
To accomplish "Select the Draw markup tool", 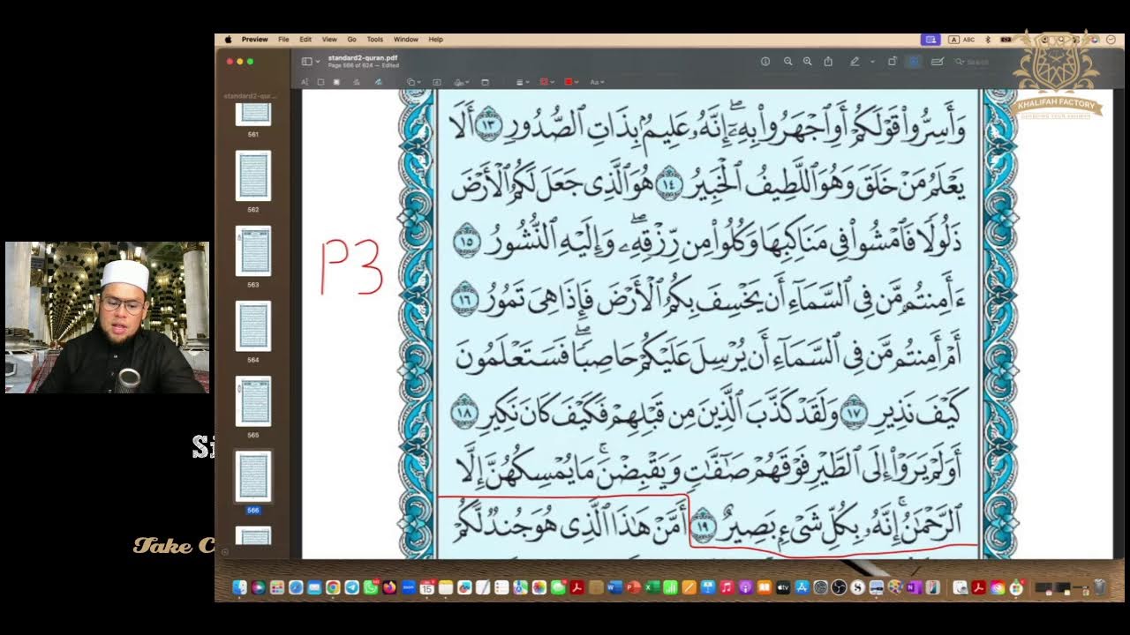I will [378, 82].
